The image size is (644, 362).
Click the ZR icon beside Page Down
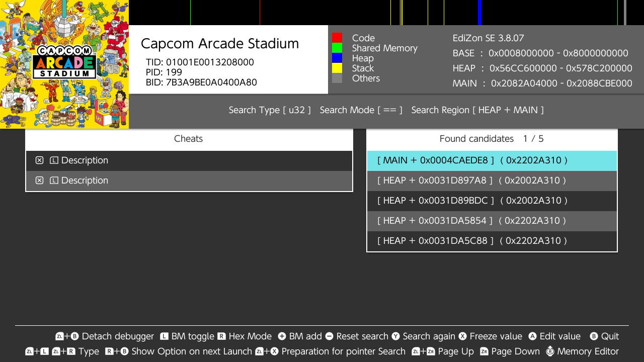click(484, 351)
